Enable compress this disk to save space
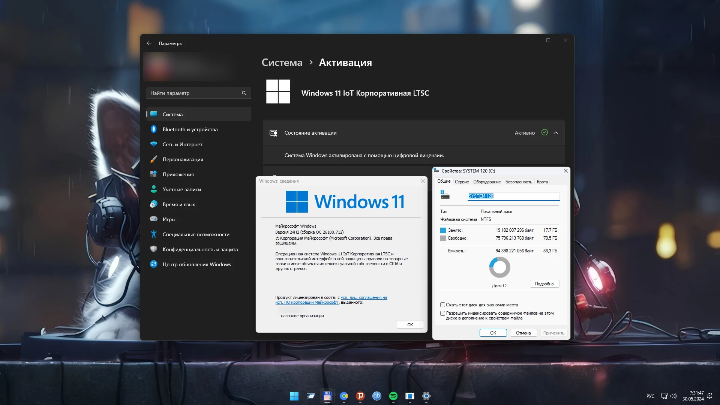Viewport: 720px width, 405px height. (442, 305)
